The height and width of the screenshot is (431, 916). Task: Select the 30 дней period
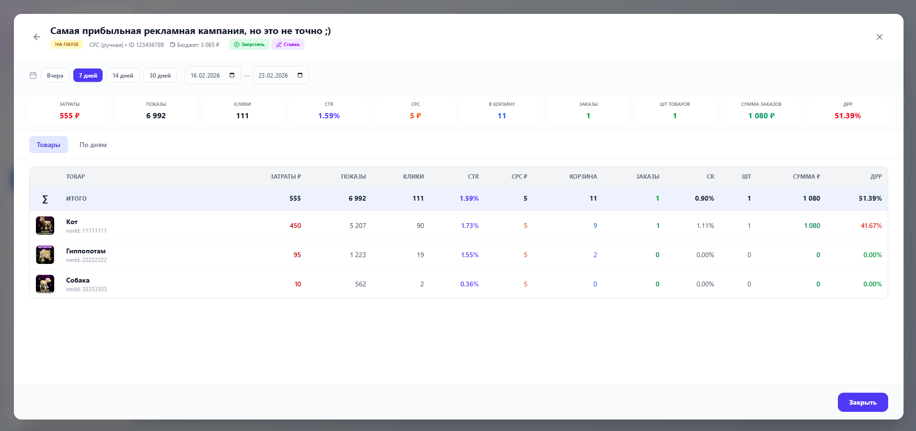point(160,76)
